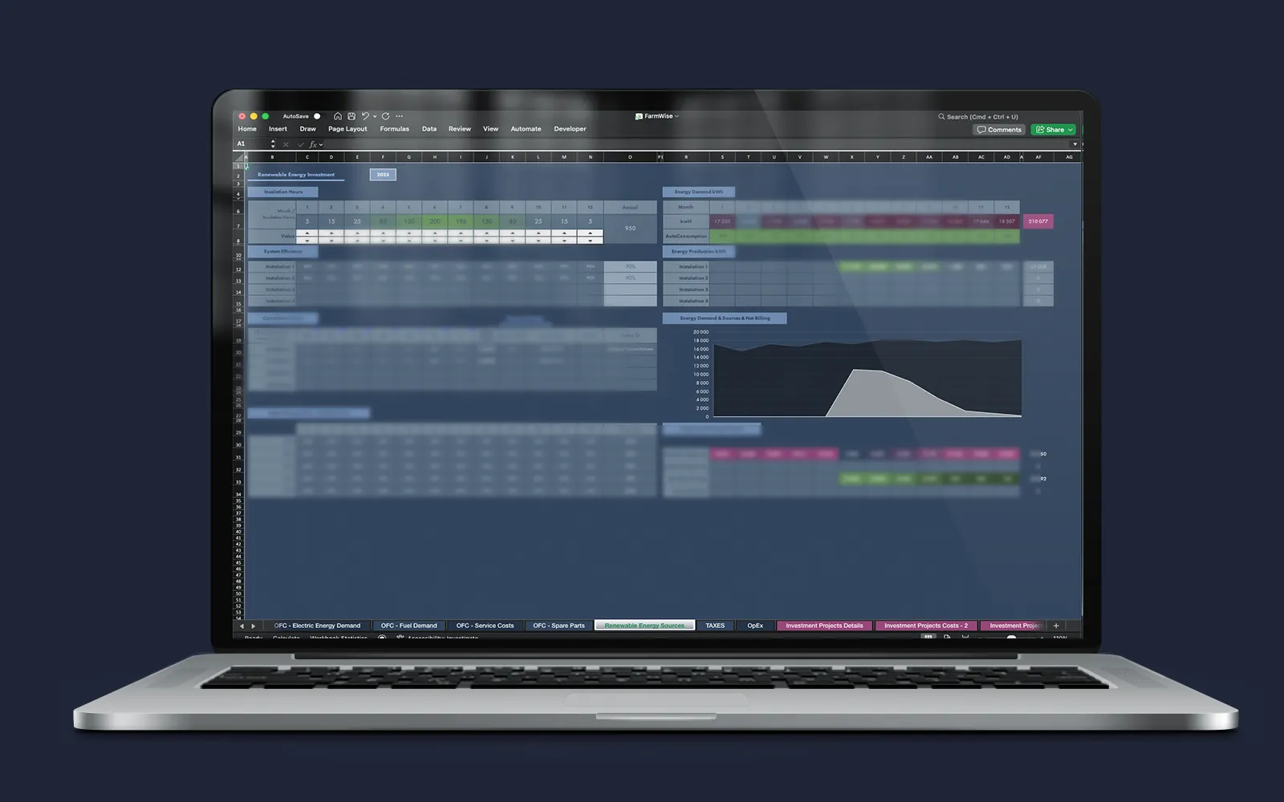Click the Select All corner triangle
The image size is (1284, 802).
click(238, 156)
